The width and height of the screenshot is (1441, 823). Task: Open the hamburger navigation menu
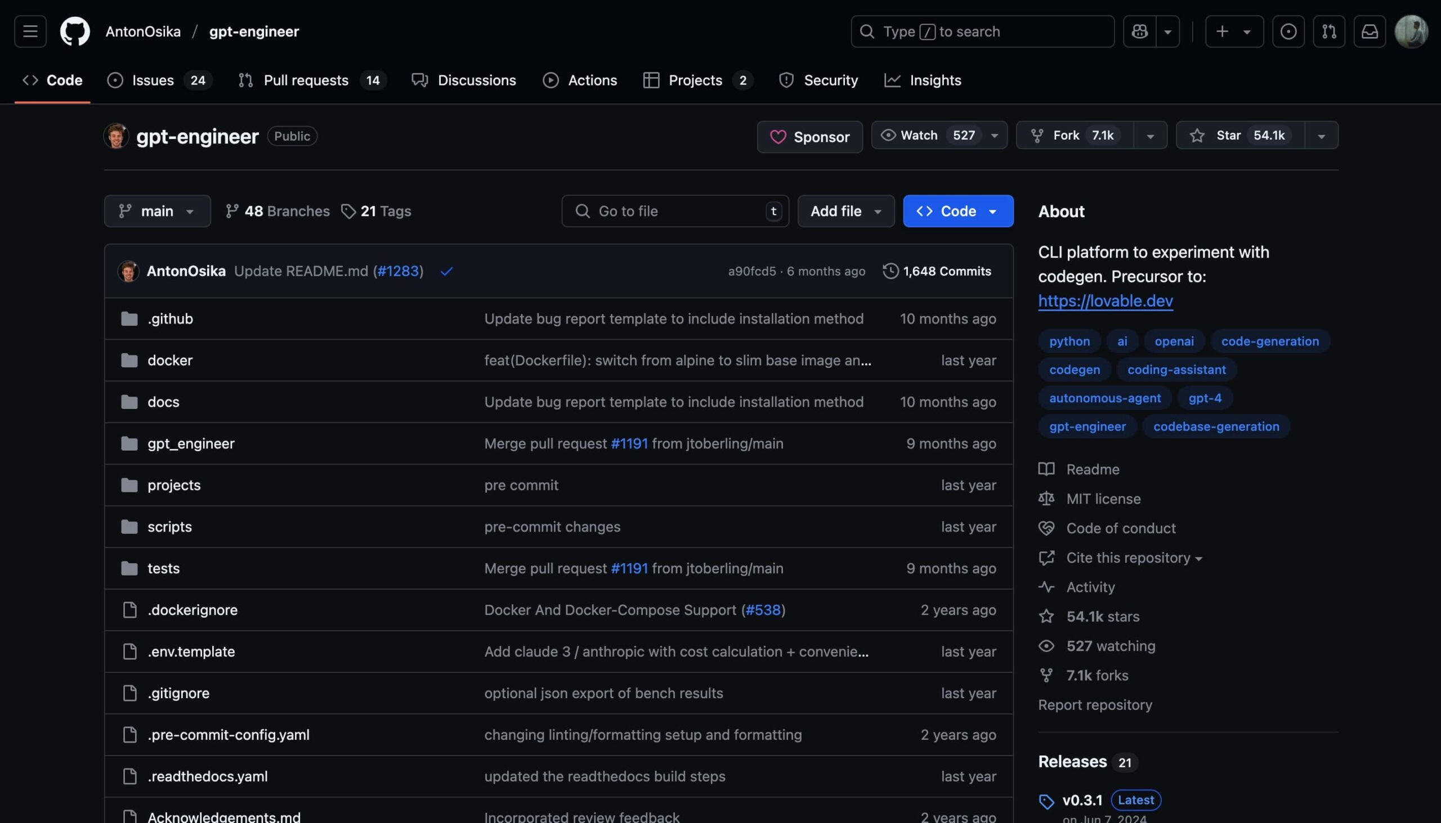point(30,32)
